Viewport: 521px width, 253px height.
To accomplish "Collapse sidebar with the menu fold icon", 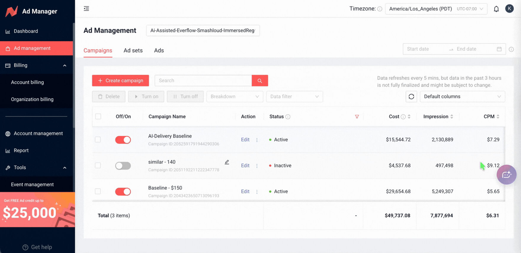I will point(86,9).
